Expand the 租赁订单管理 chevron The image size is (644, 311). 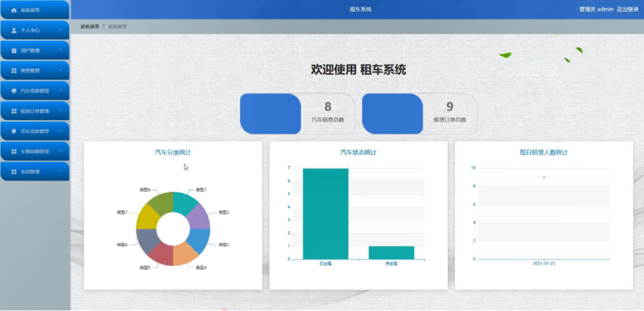[x=61, y=111]
